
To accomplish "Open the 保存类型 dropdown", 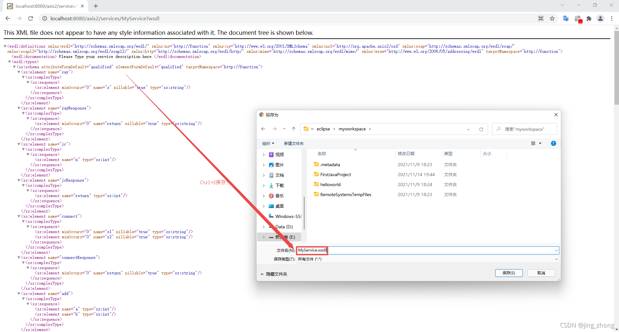I will tap(428, 259).
